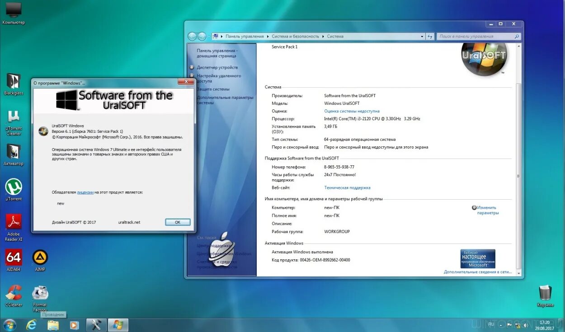Open the Format Factory shortcut

pyautogui.click(x=40, y=298)
